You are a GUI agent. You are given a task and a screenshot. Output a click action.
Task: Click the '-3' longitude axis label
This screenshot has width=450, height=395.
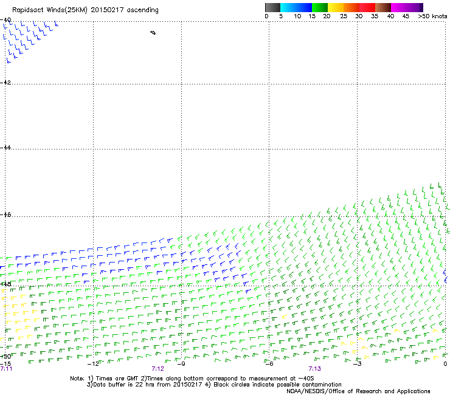pyautogui.click(x=357, y=364)
